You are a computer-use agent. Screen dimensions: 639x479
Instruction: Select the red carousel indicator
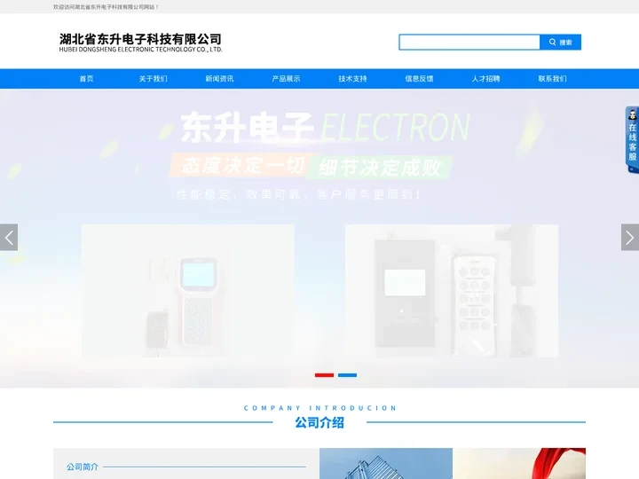pyautogui.click(x=325, y=375)
